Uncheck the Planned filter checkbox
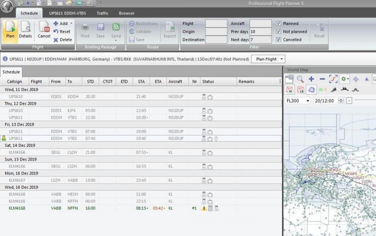Image resolution: width=376 pixels, height=236 pixels. [279, 23]
